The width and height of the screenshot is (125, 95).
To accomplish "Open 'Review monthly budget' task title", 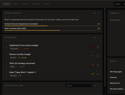I will click(20, 54).
